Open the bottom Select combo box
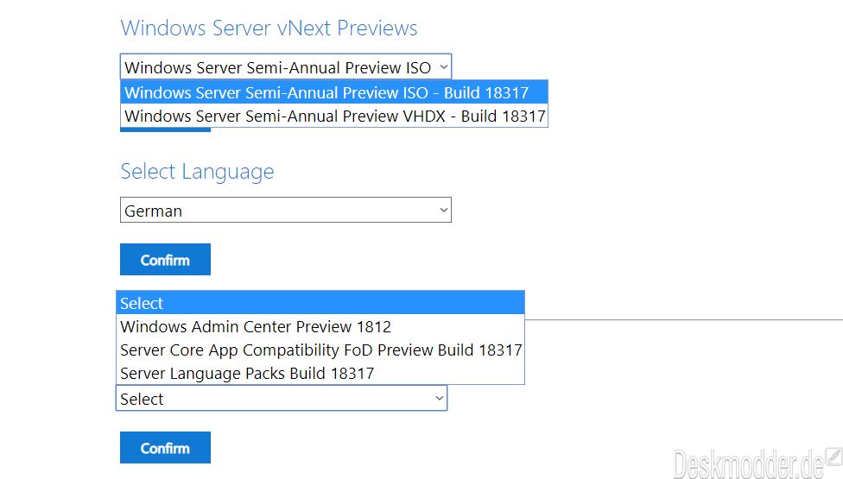This screenshot has width=843, height=479. coord(282,399)
